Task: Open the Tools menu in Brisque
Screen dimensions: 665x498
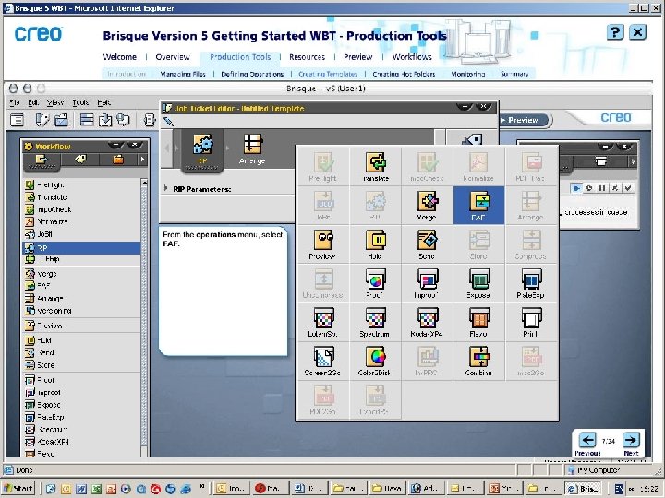Action: [x=80, y=102]
